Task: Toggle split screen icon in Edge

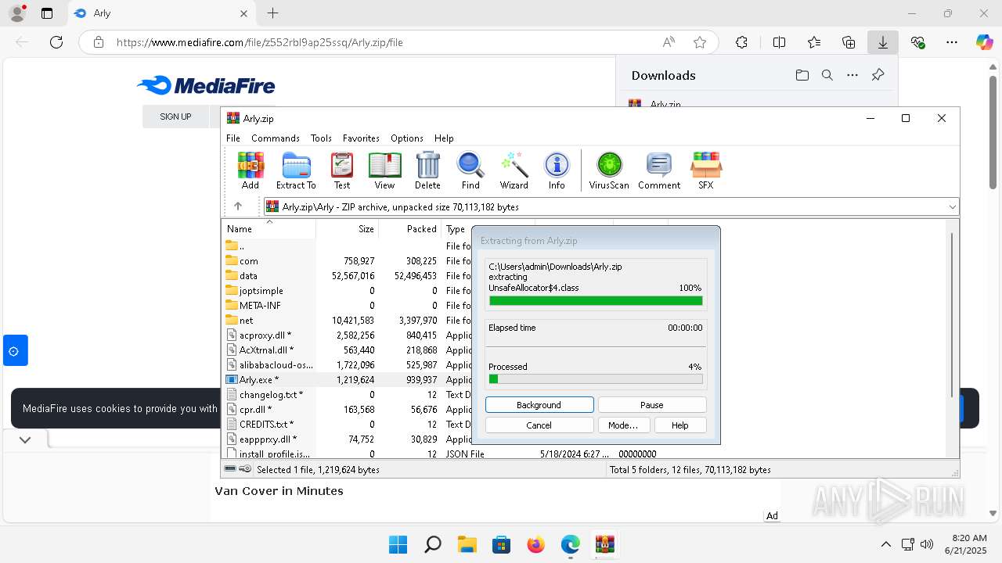Action: tap(779, 42)
